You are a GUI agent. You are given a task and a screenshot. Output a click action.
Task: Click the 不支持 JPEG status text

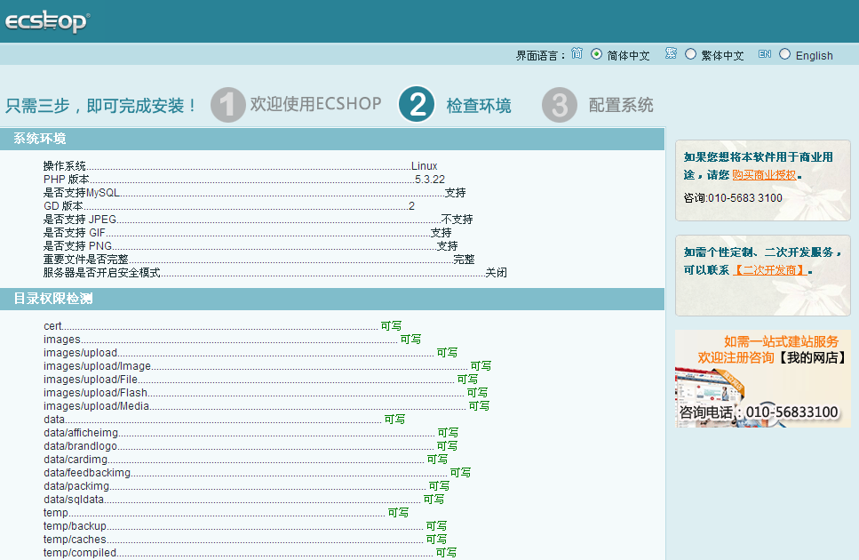coord(457,220)
